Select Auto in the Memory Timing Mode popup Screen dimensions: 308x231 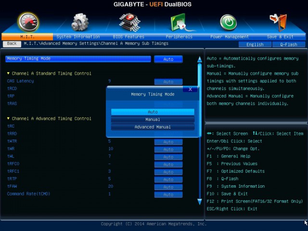point(153,112)
